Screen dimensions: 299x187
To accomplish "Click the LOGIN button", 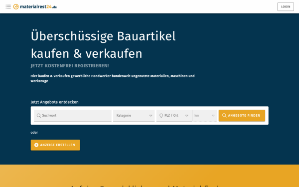I will pyautogui.click(x=286, y=6).
